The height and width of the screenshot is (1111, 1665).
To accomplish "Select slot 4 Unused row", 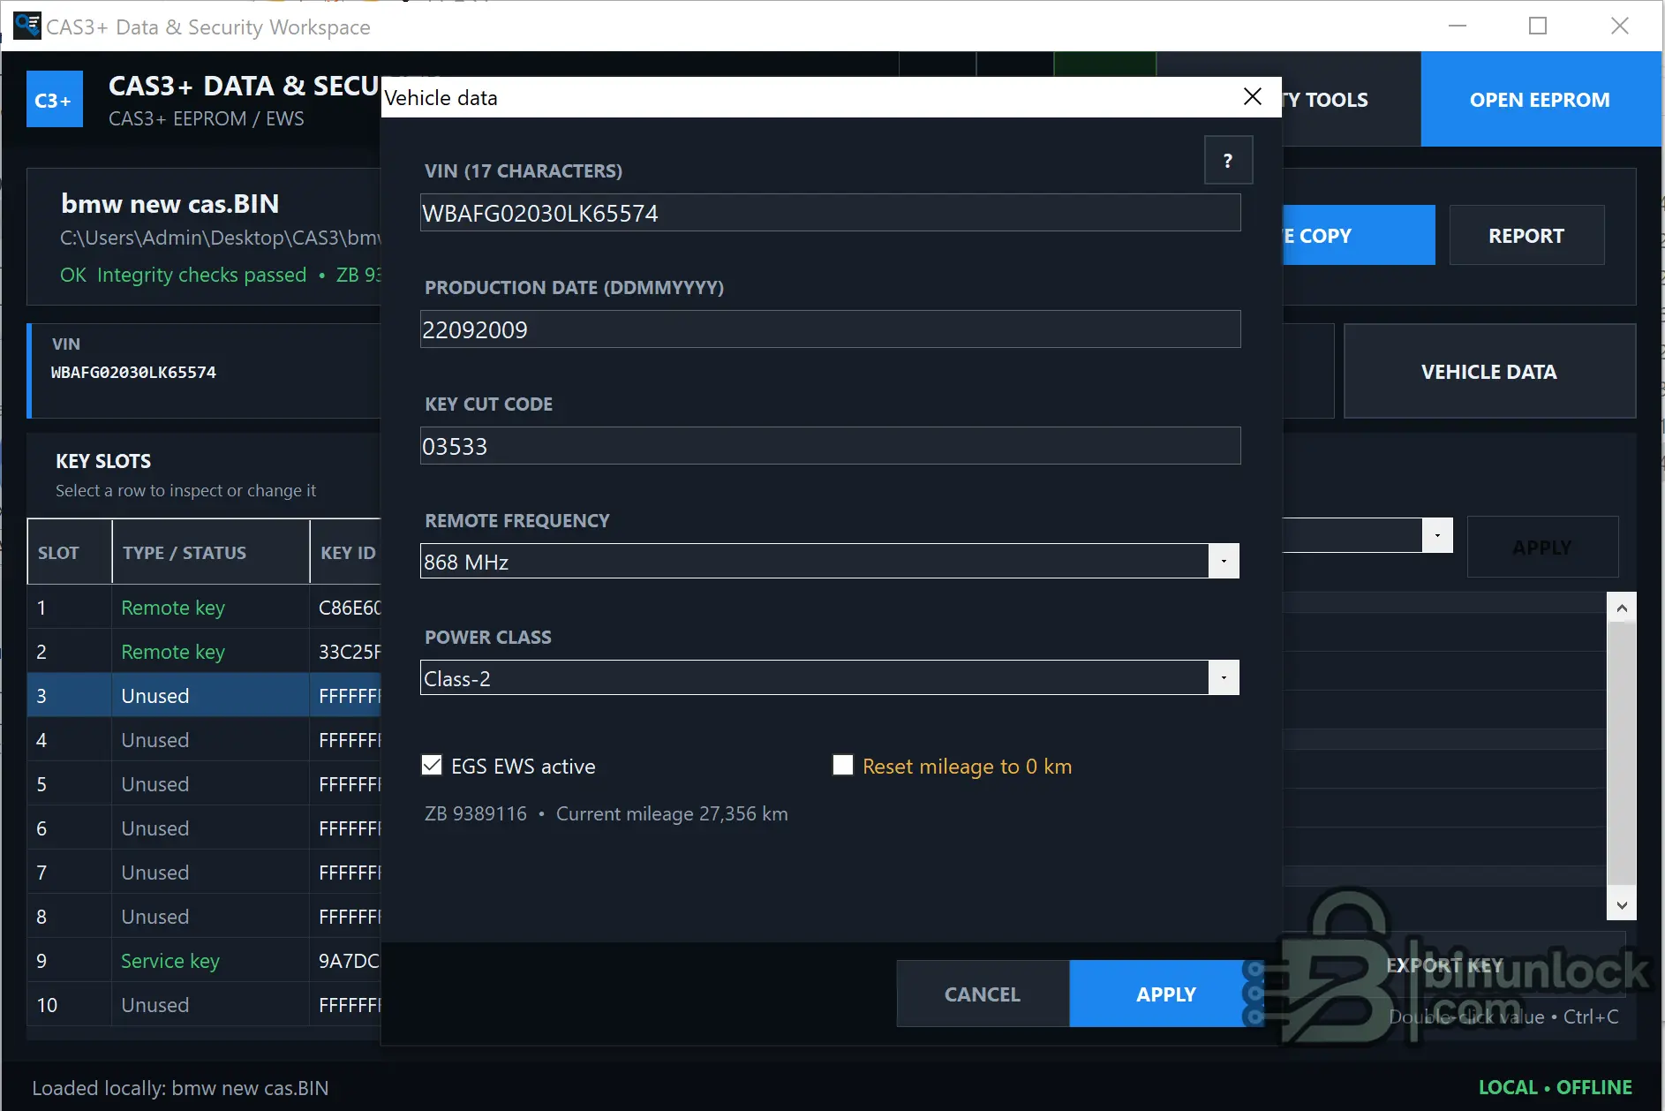I will click(x=204, y=739).
